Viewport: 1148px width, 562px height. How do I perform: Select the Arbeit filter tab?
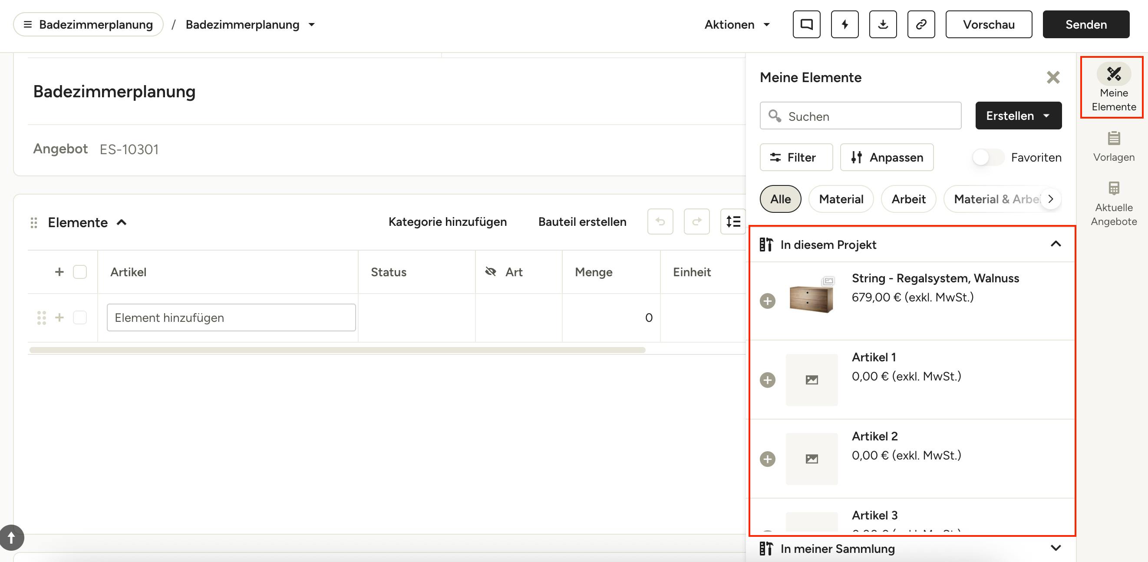point(908,199)
